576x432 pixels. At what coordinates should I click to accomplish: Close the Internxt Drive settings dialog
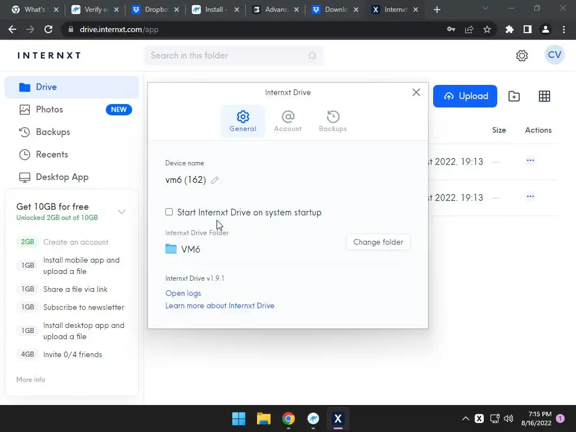tap(416, 92)
